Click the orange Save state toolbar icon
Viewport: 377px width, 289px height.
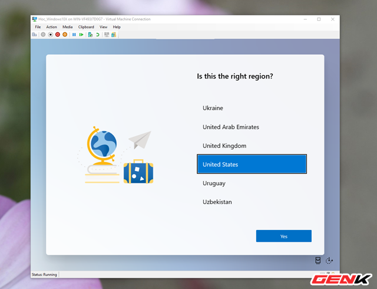click(x=65, y=35)
